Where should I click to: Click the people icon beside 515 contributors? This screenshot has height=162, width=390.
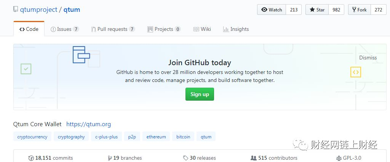pos(254,158)
